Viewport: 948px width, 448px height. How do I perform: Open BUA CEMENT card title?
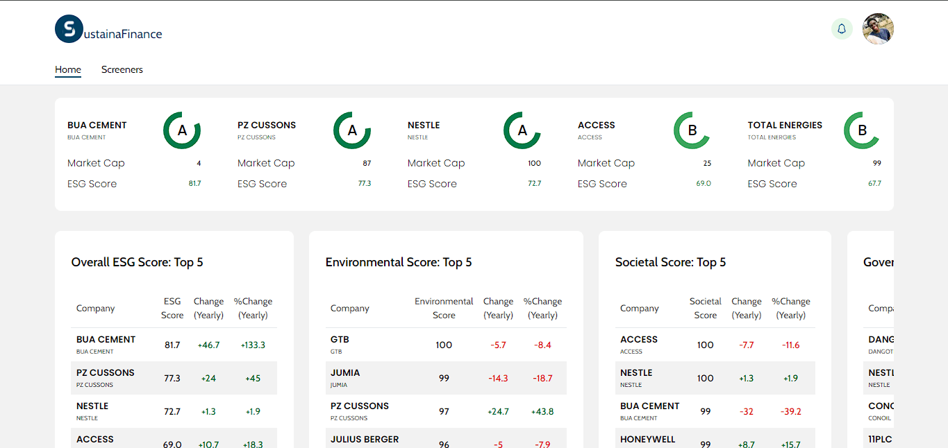(x=97, y=126)
